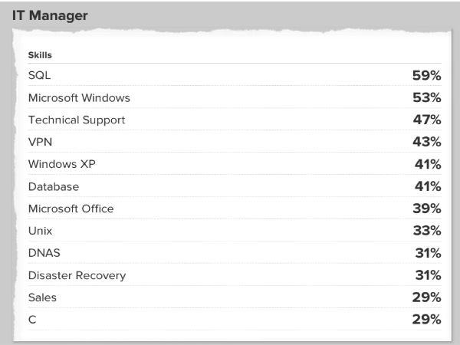Image resolution: width=460 pixels, height=345 pixels.
Task: Select the 43% value beside VPN
Action: pos(426,143)
